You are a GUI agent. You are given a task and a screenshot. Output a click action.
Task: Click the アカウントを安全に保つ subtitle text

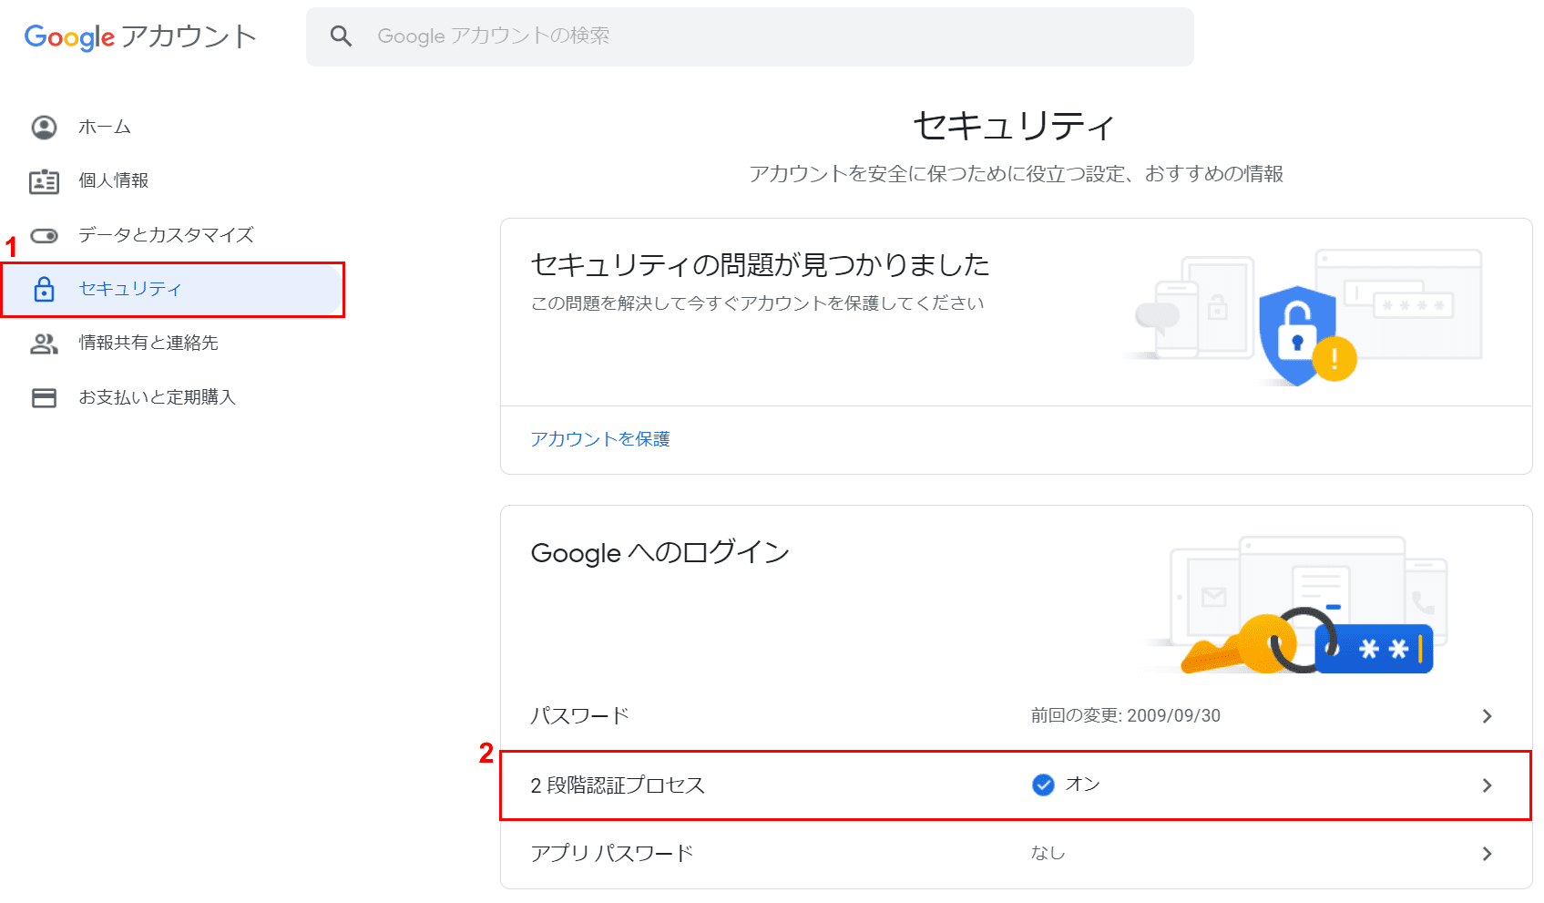pyautogui.click(x=1016, y=174)
